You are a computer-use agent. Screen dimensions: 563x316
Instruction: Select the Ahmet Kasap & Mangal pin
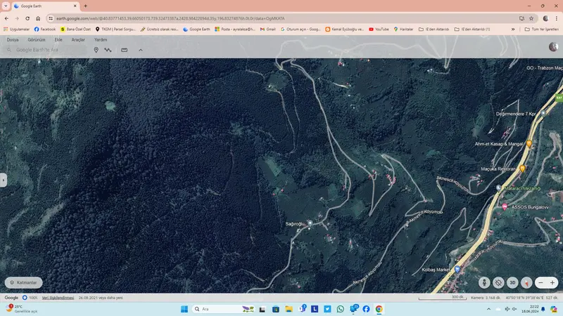529,144
